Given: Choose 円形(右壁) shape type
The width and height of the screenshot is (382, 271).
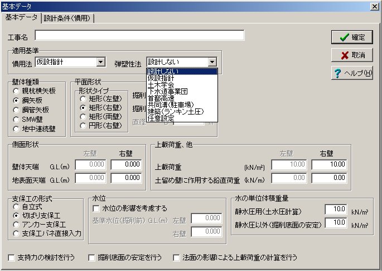Looking at the screenshot, I should coord(83,126).
